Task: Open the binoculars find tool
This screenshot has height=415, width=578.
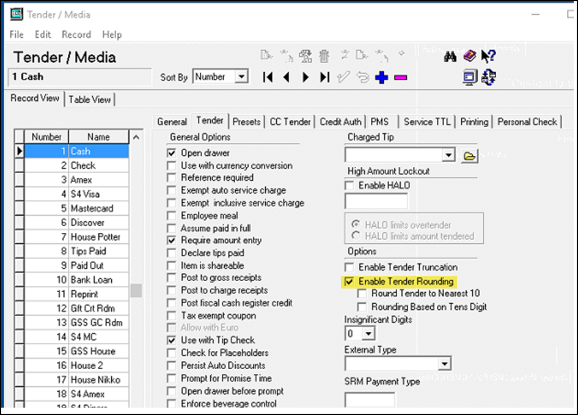Action: 451,56
